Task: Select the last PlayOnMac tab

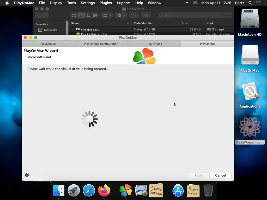Action: (x=208, y=44)
